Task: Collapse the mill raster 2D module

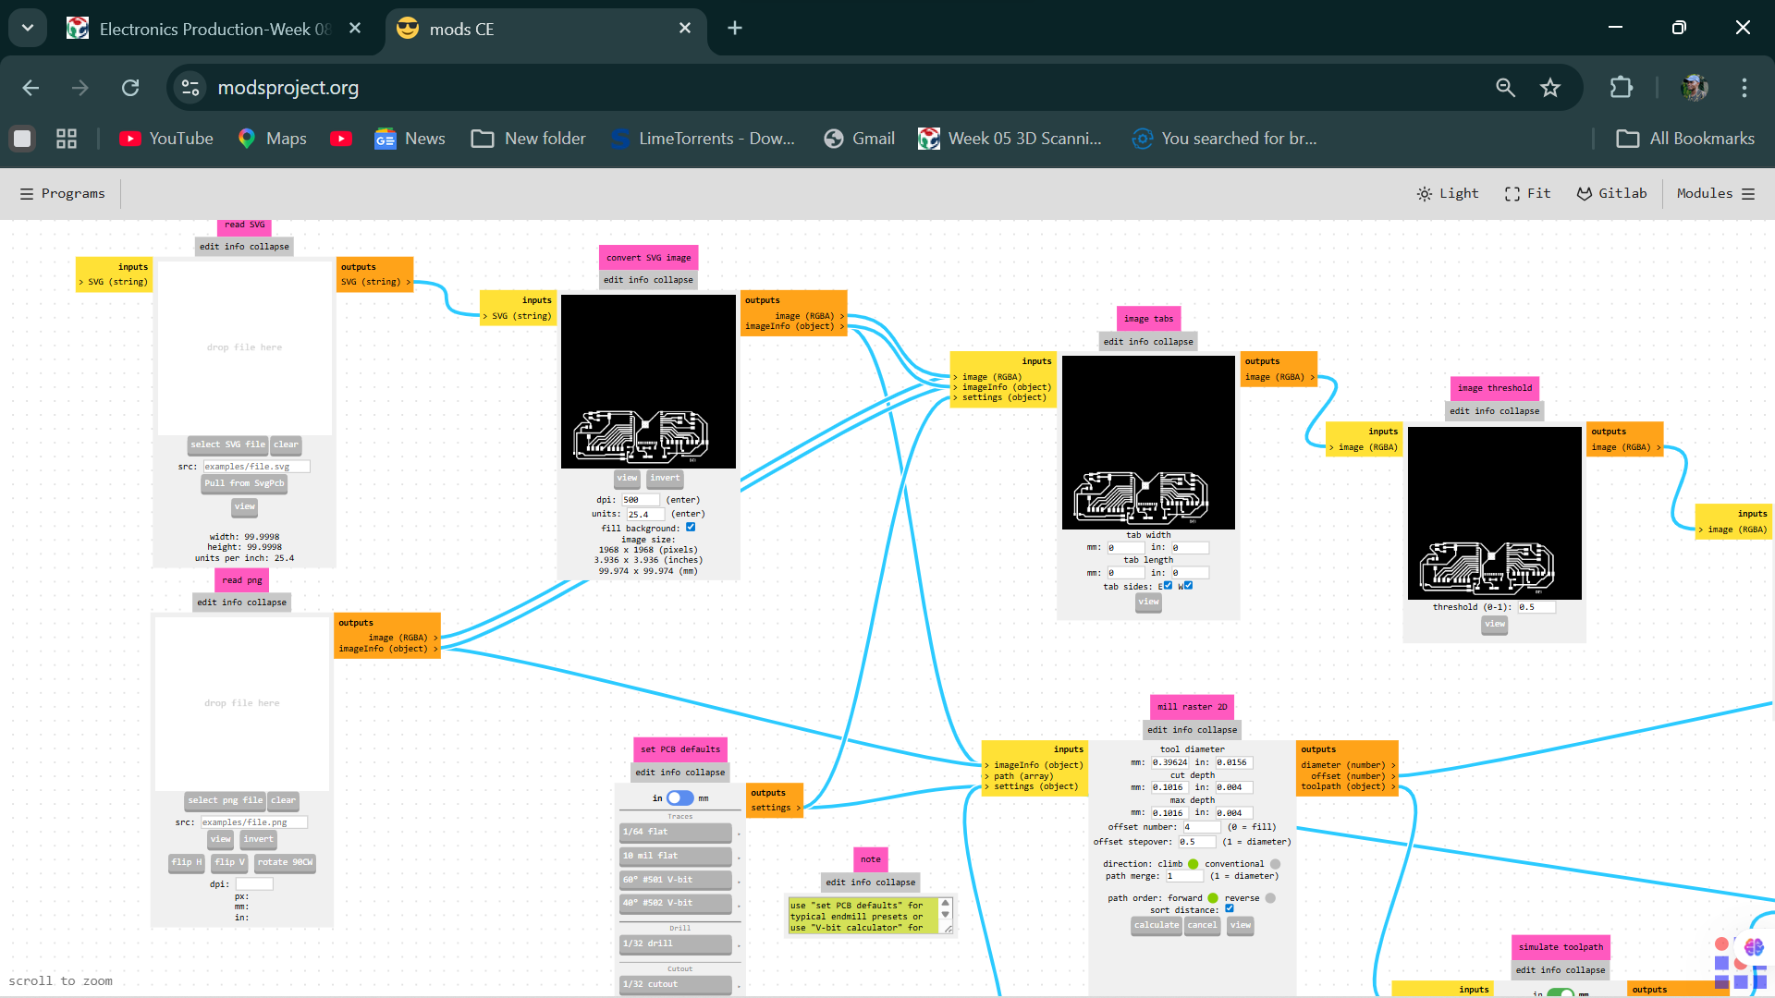Action: tap(1218, 730)
